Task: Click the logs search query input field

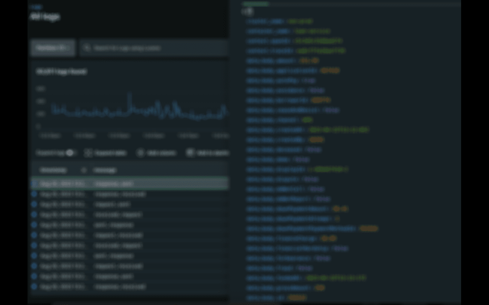Action: tap(154, 48)
